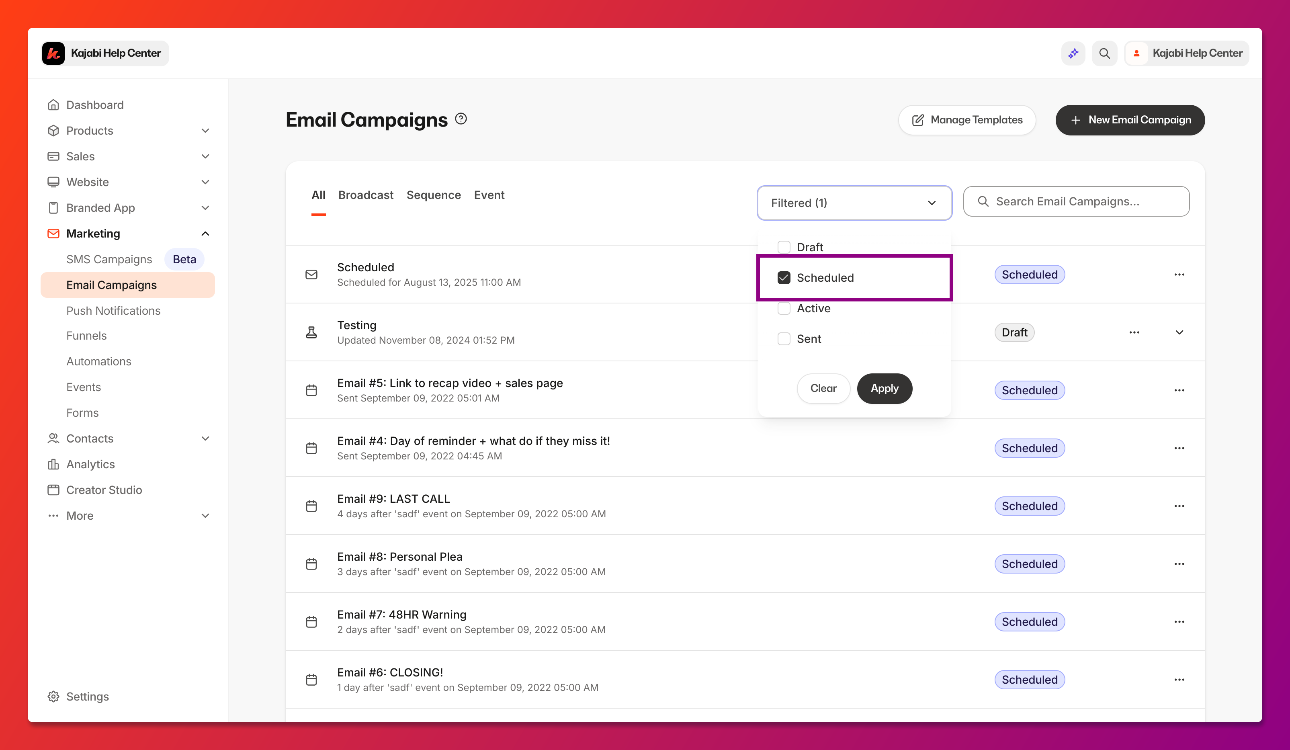Click the Search Email Campaigns field
Viewport: 1290px width, 750px height.
1076,201
